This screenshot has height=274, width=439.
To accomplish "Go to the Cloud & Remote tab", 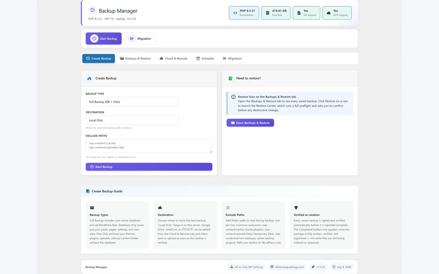I will (x=173, y=59).
